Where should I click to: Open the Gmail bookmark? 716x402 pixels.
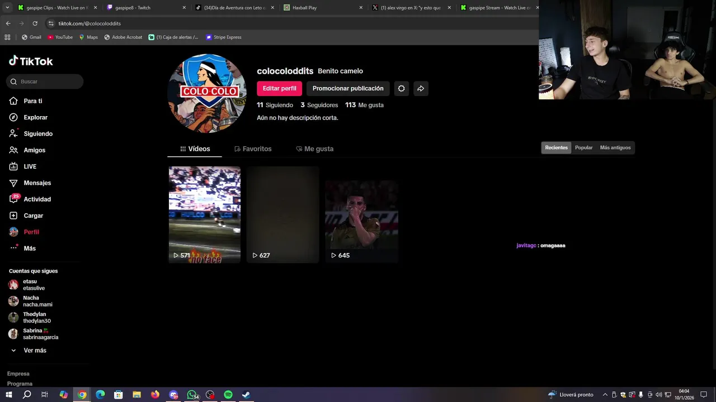(31, 37)
